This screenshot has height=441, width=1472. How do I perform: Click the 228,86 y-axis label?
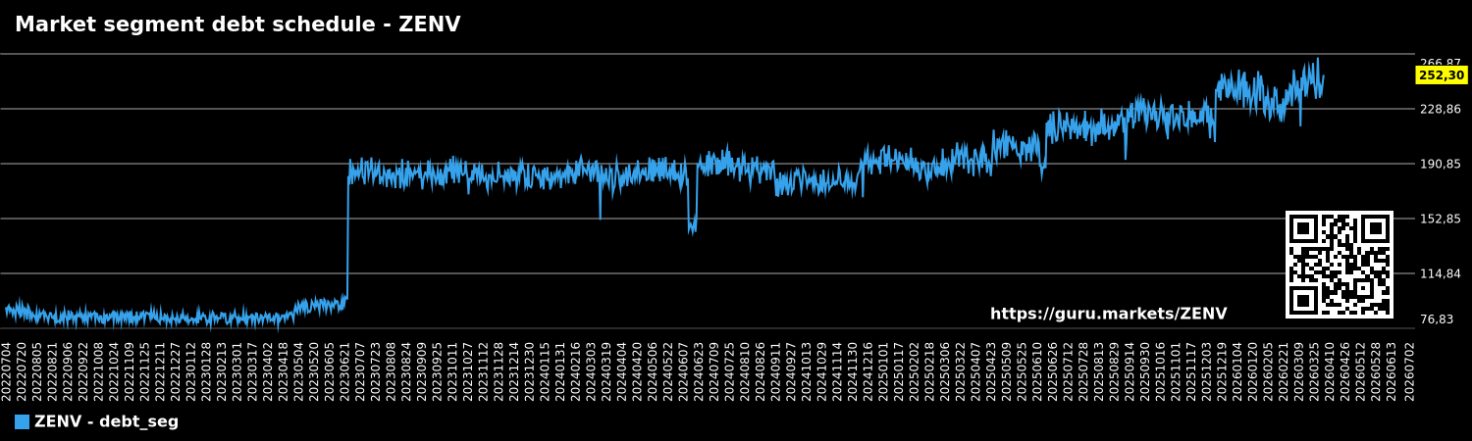pos(1441,109)
